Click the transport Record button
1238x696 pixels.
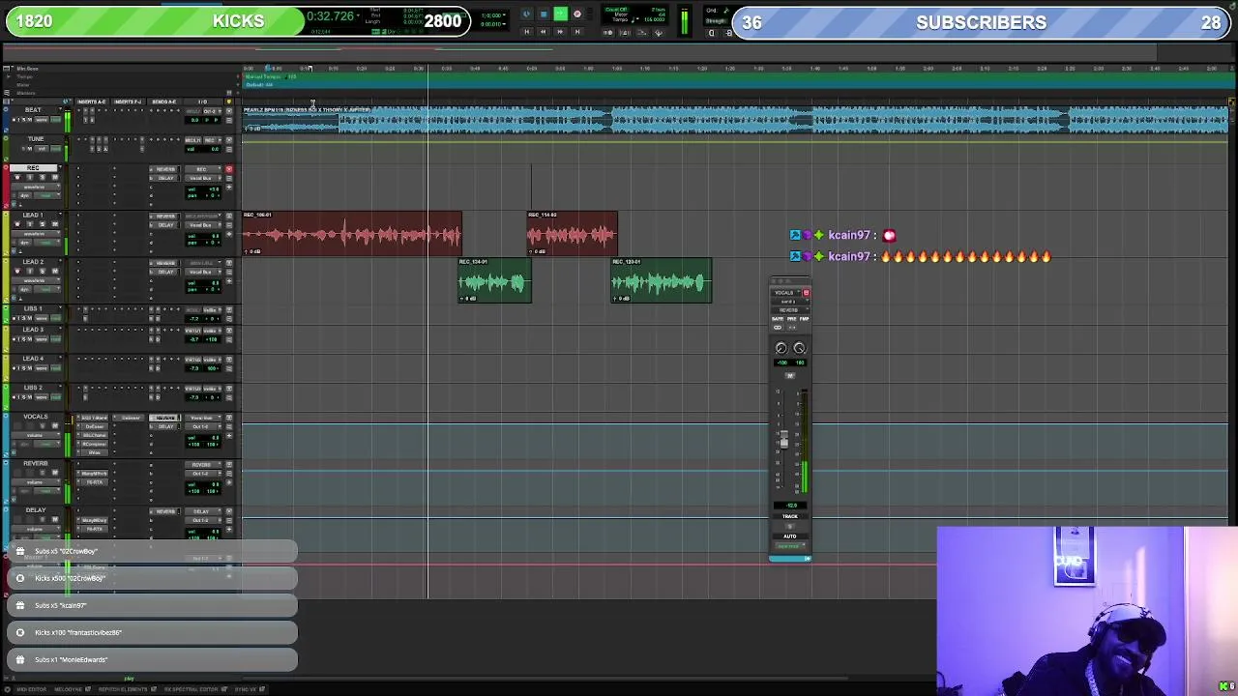577,14
